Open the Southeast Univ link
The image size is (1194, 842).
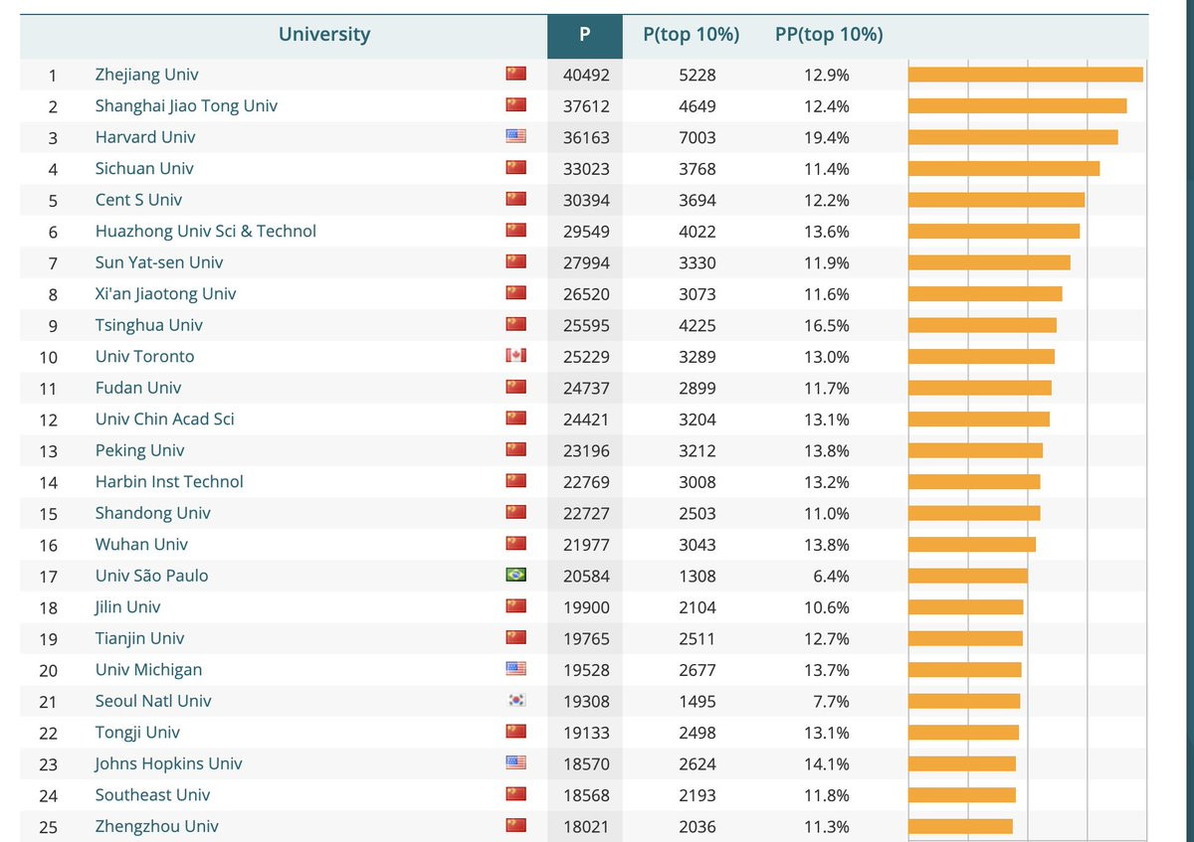point(153,794)
